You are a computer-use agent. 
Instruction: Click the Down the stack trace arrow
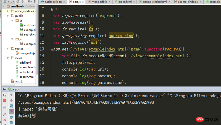click(x=11, y=101)
